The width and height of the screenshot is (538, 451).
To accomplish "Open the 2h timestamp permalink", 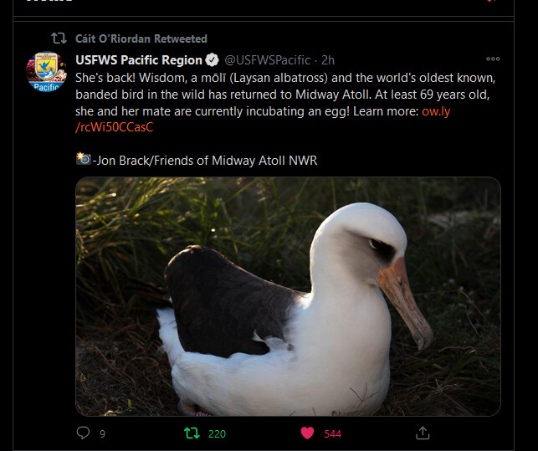I will tap(328, 60).
